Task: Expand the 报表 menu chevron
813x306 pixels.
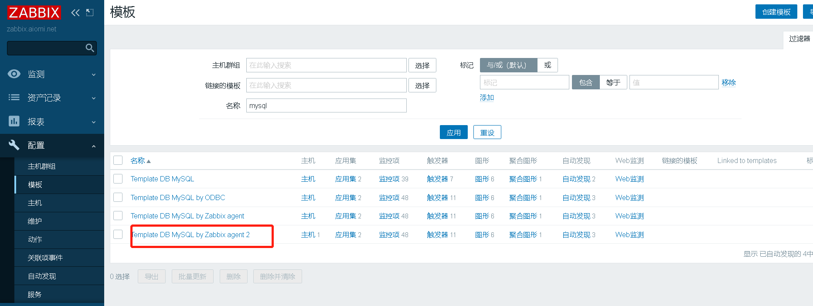Action: coord(94,122)
